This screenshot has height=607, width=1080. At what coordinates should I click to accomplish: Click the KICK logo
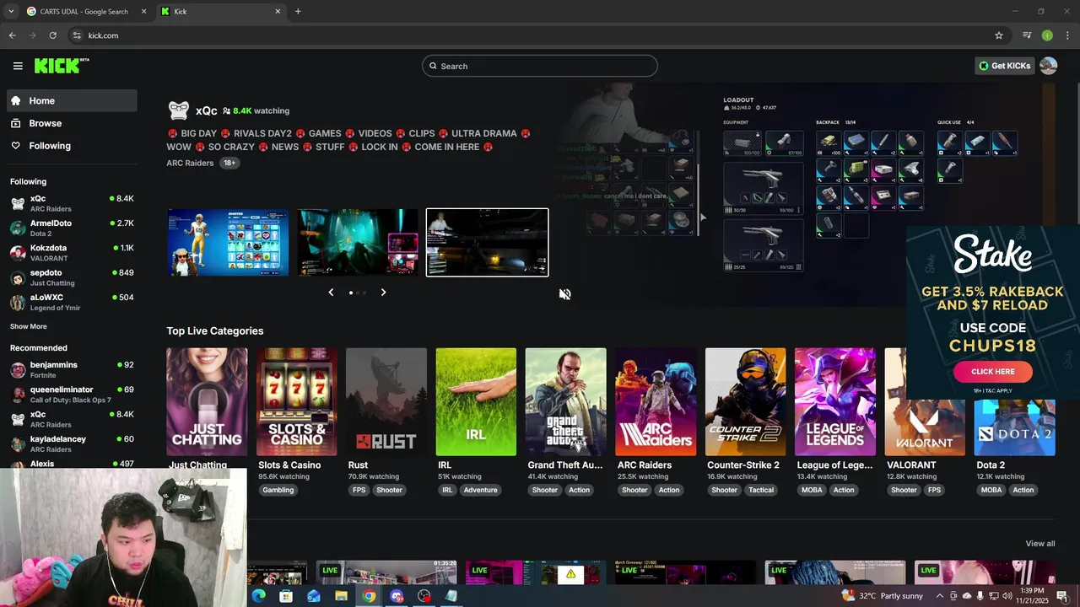click(62, 66)
